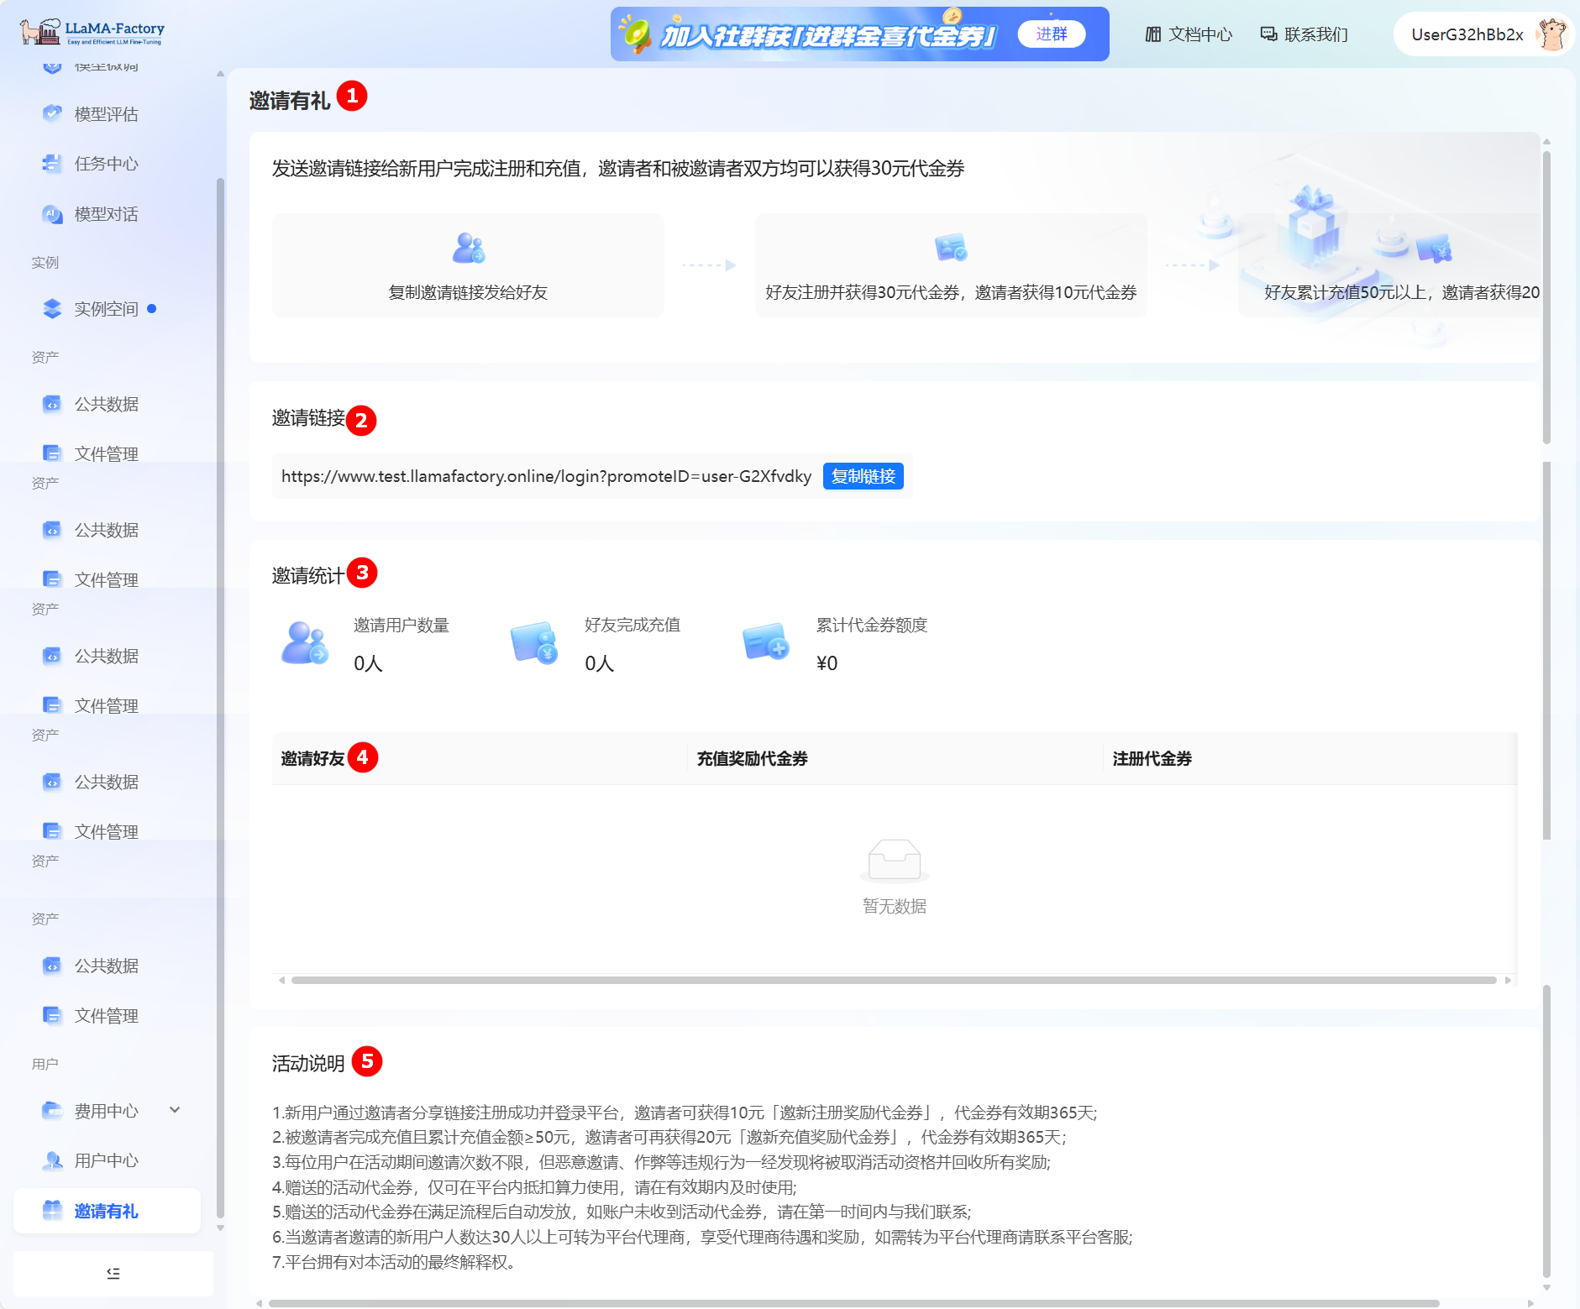Screen dimensions: 1580x1309
Task: Expand the 费用中心 submenu
Action: (x=106, y=1111)
